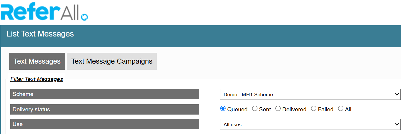
Task: Open the Scheme dropdown showing Demo - MH1 Scheme
Action: pyautogui.click(x=310, y=95)
